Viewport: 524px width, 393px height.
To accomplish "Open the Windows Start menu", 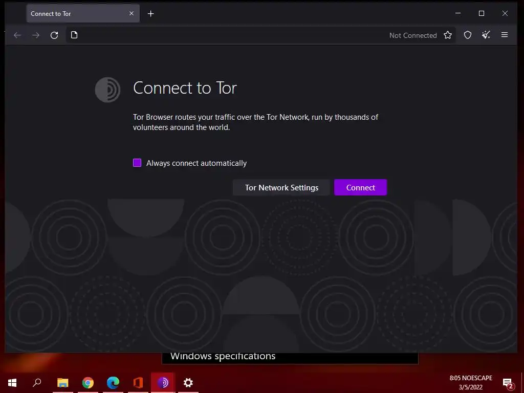I will [x=12, y=383].
